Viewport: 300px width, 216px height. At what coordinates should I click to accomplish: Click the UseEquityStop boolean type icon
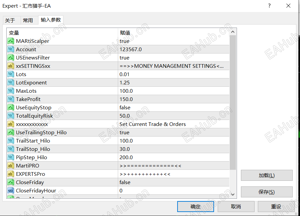coord(11,108)
